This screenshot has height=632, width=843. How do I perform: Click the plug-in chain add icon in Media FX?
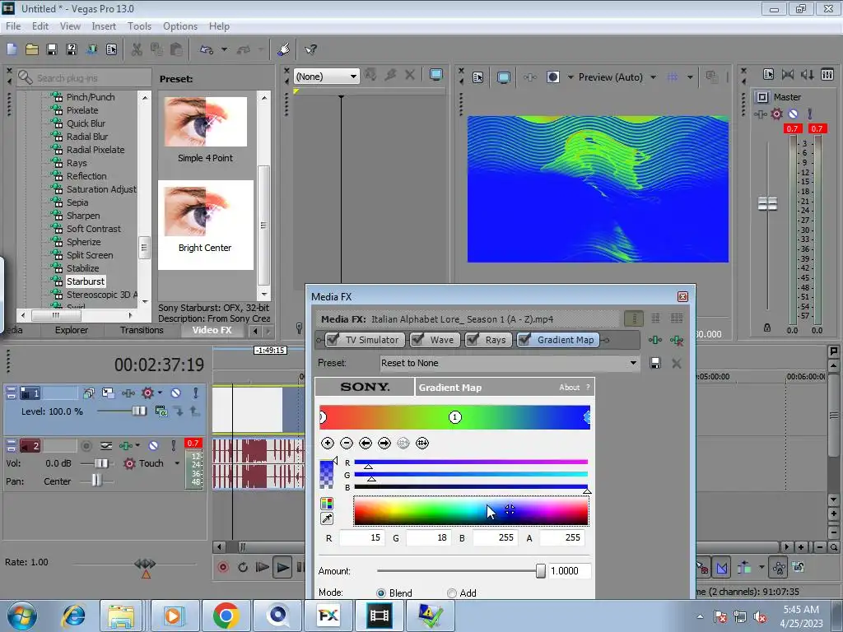(654, 340)
